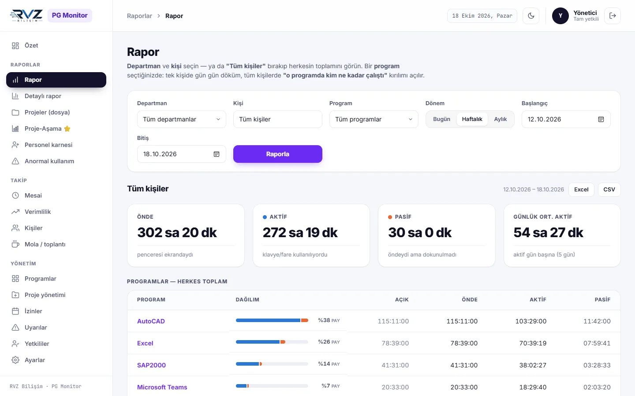Click the Verimlilik trend arrow icon
This screenshot has height=396, width=635.
pos(15,212)
